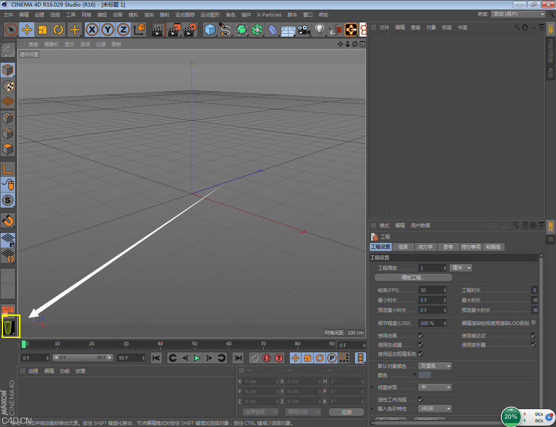Toggle the X axis lock
This screenshot has height=427, width=556.
point(92,30)
